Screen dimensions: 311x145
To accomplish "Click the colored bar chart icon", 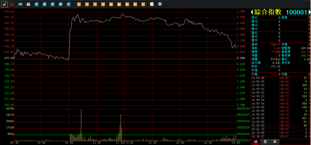I will click(x=4, y=4).
